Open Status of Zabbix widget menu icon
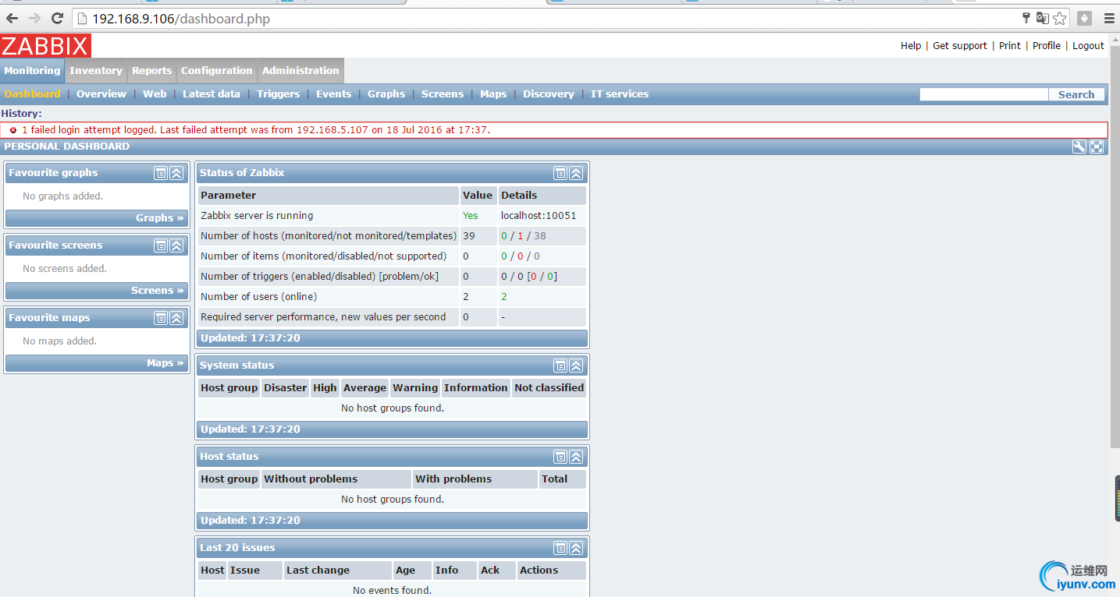This screenshot has height=597, width=1120. pyautogui.click(x=560, y=173)
